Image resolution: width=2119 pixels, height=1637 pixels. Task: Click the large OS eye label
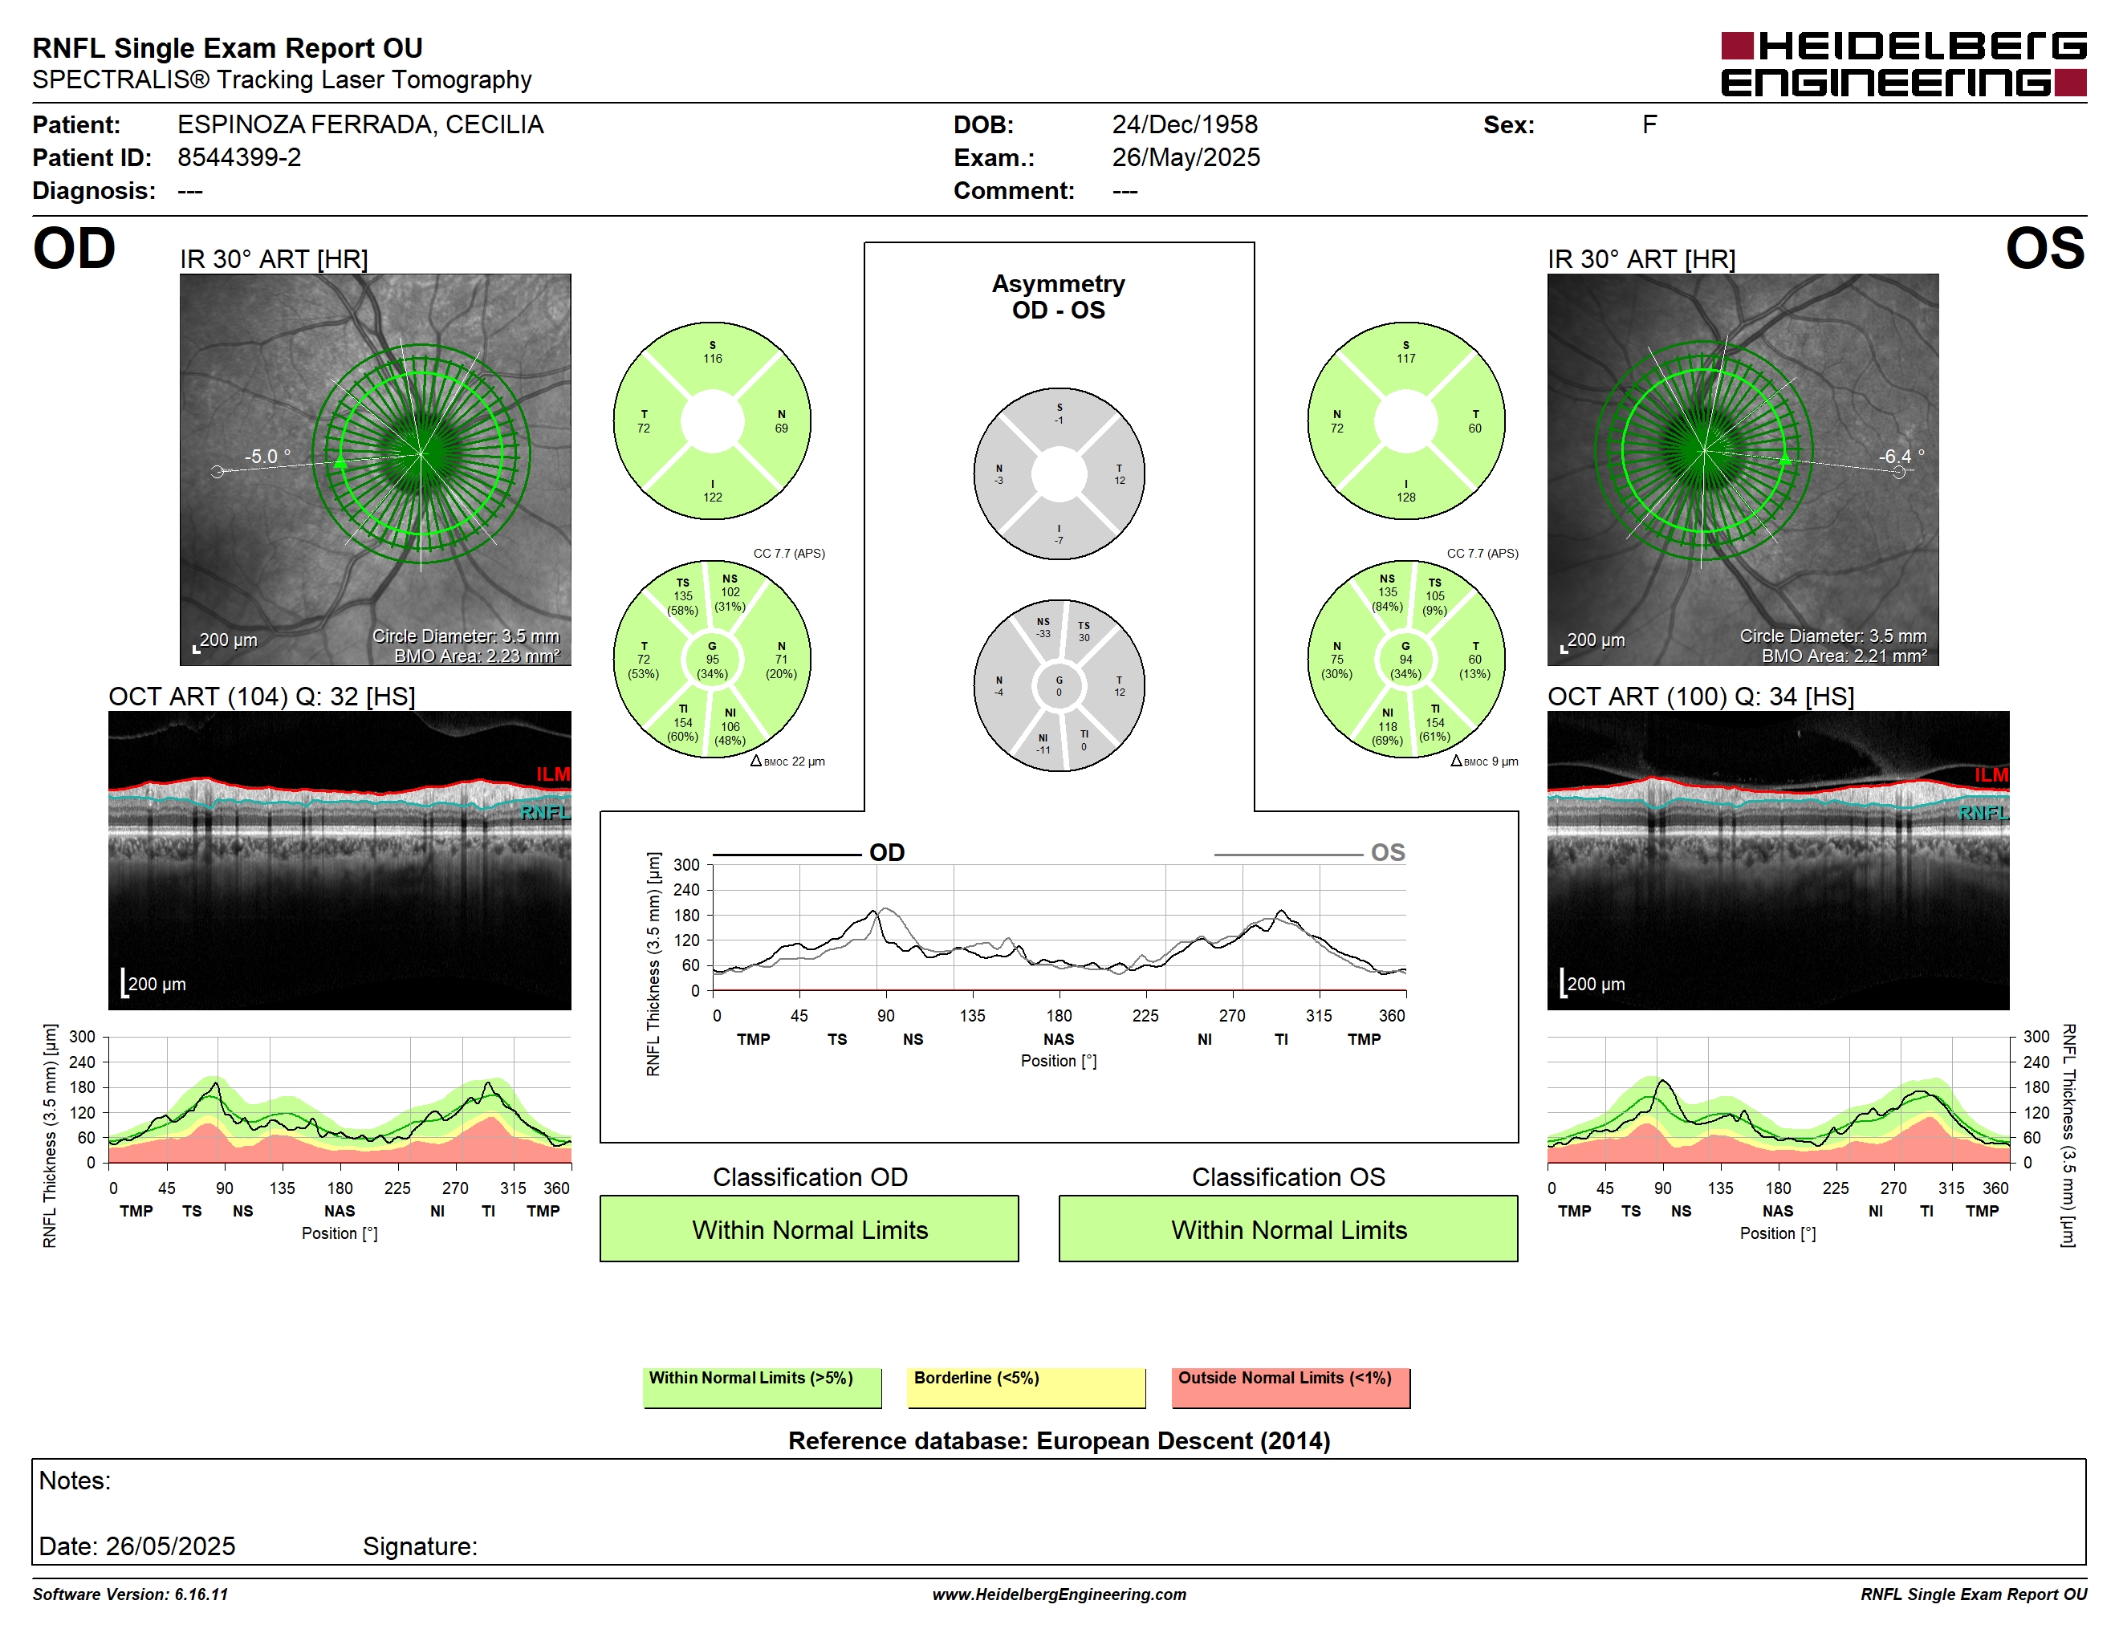pyautogui.click(x=2045, y=248)
